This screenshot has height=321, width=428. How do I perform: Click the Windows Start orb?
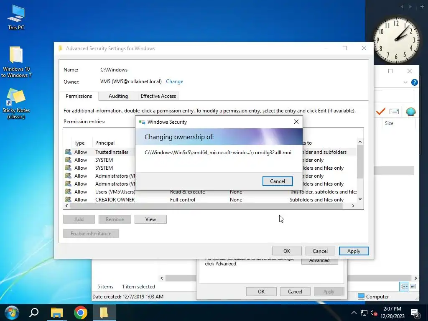(x=11, y=313)
